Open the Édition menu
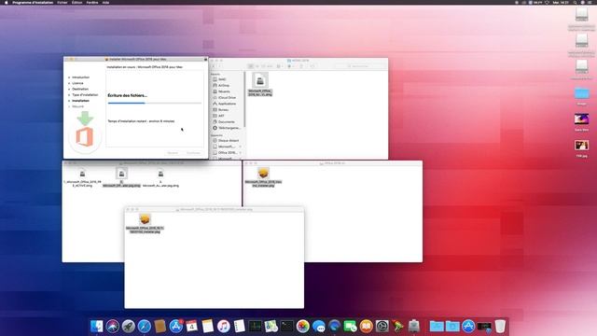 [76, 2]
